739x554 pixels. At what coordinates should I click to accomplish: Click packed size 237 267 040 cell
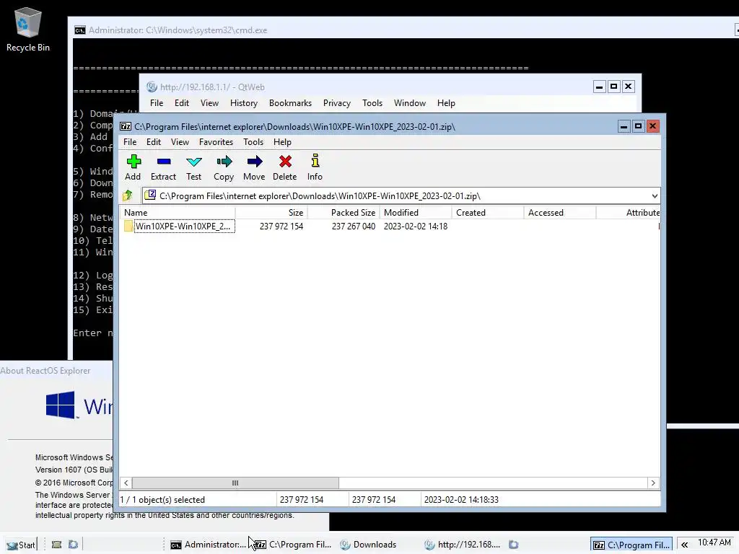point(354,226)
